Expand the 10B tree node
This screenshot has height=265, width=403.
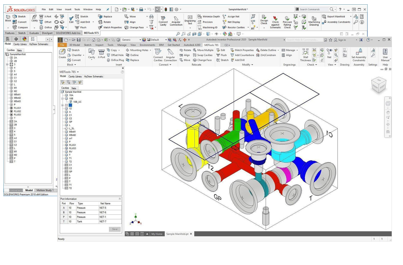(62, 98)
